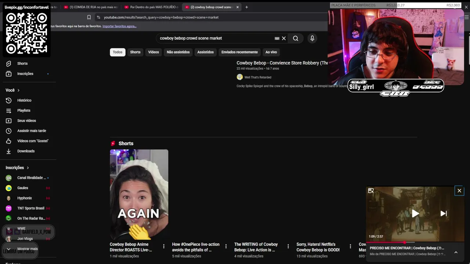The image size is (470, 264).
Task: Open options menu for OnePiece live-action short
Action: pyautogui.click(x=226, y=246)
